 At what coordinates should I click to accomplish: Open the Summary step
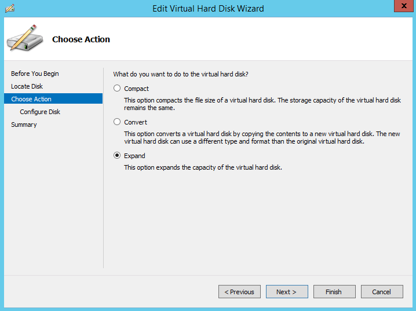coord(24,125)
